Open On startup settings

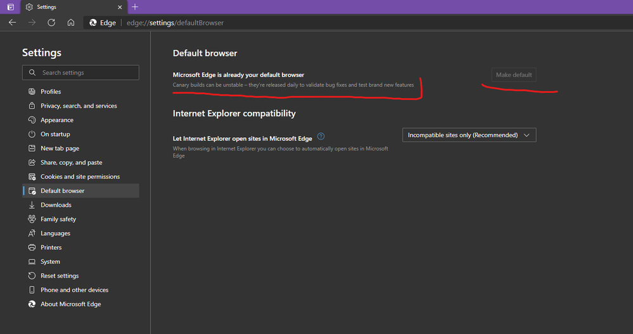(x=80, y=134)
